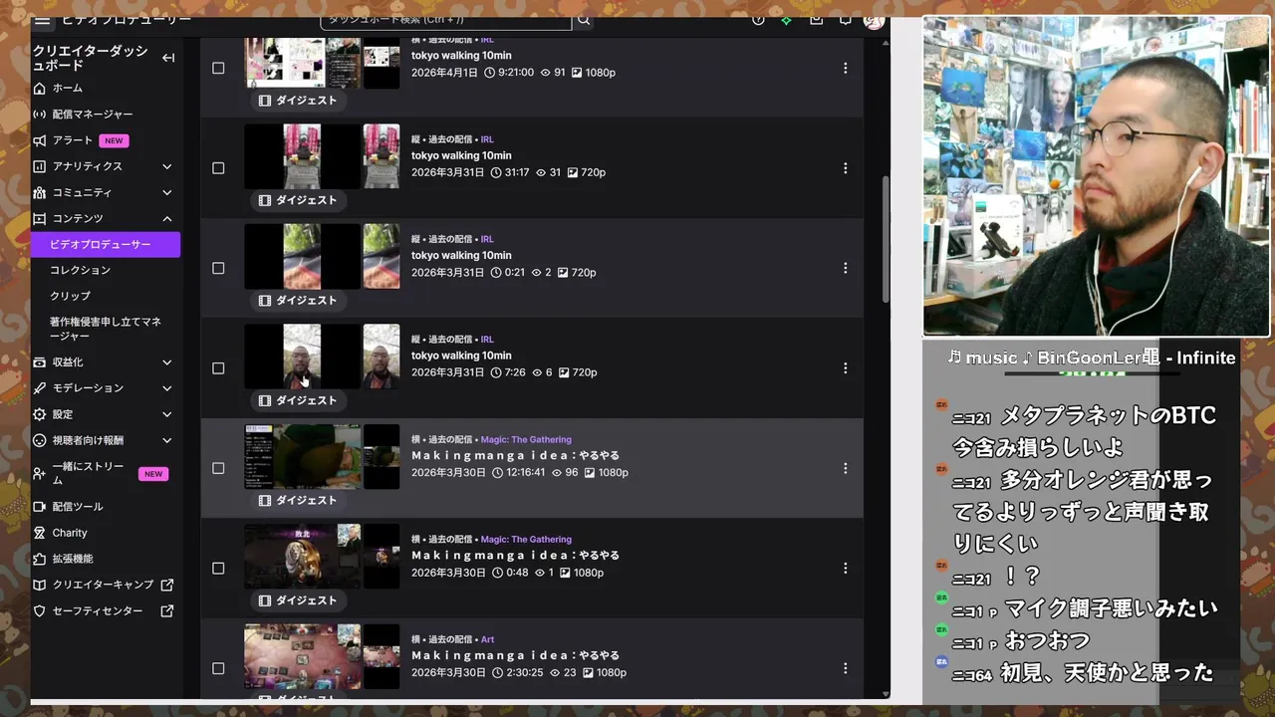Focus the dashboard search input field
This screenshot has width=1275, height=717.
pos(446,20)
